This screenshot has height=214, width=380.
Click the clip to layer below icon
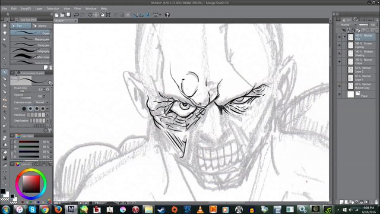click(343, 30)
